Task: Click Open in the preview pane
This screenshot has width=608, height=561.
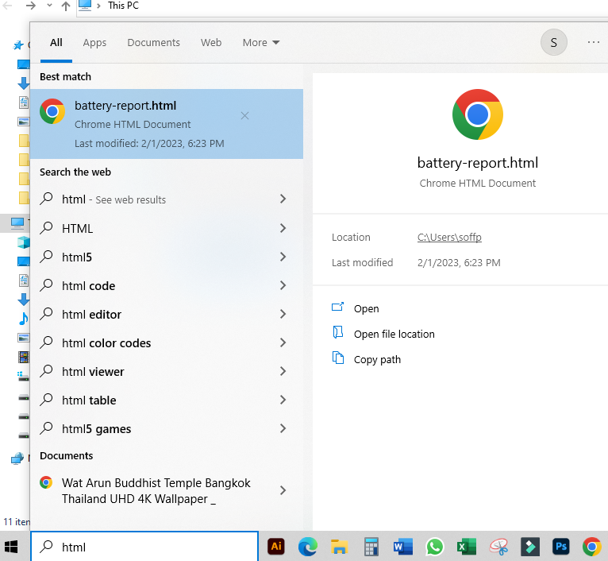Action: tap(367, 308)
